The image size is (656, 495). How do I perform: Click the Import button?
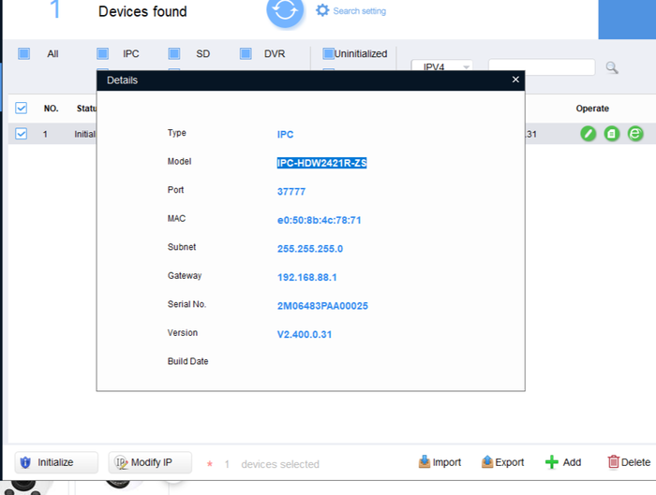pyautogui.click(x=440, y=462)
